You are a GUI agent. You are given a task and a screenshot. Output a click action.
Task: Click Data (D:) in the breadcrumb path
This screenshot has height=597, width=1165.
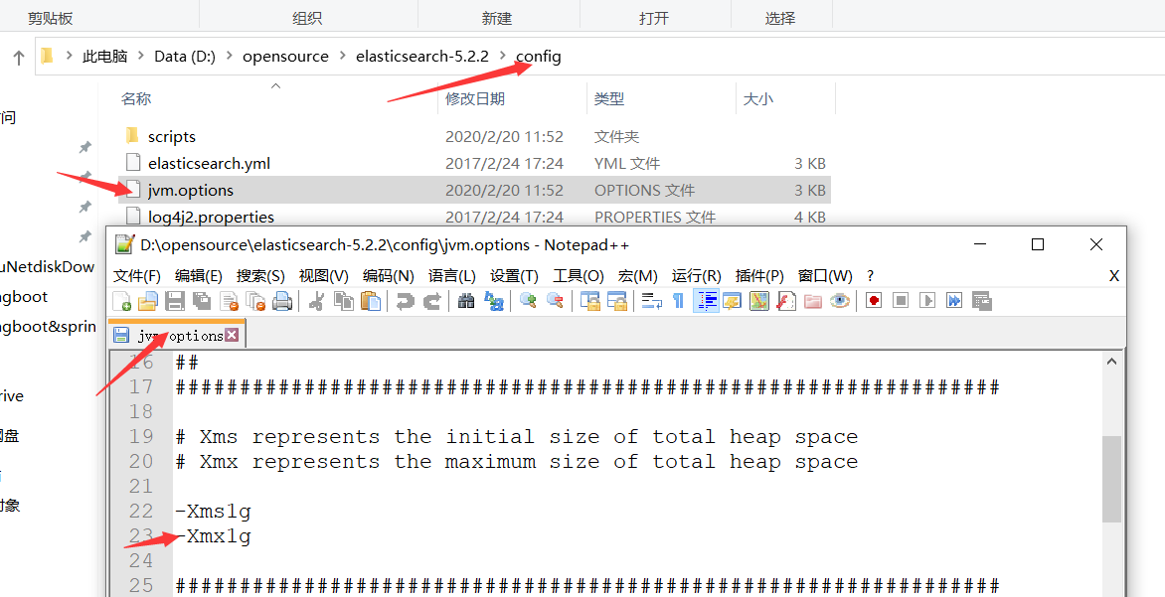(185, 56)
